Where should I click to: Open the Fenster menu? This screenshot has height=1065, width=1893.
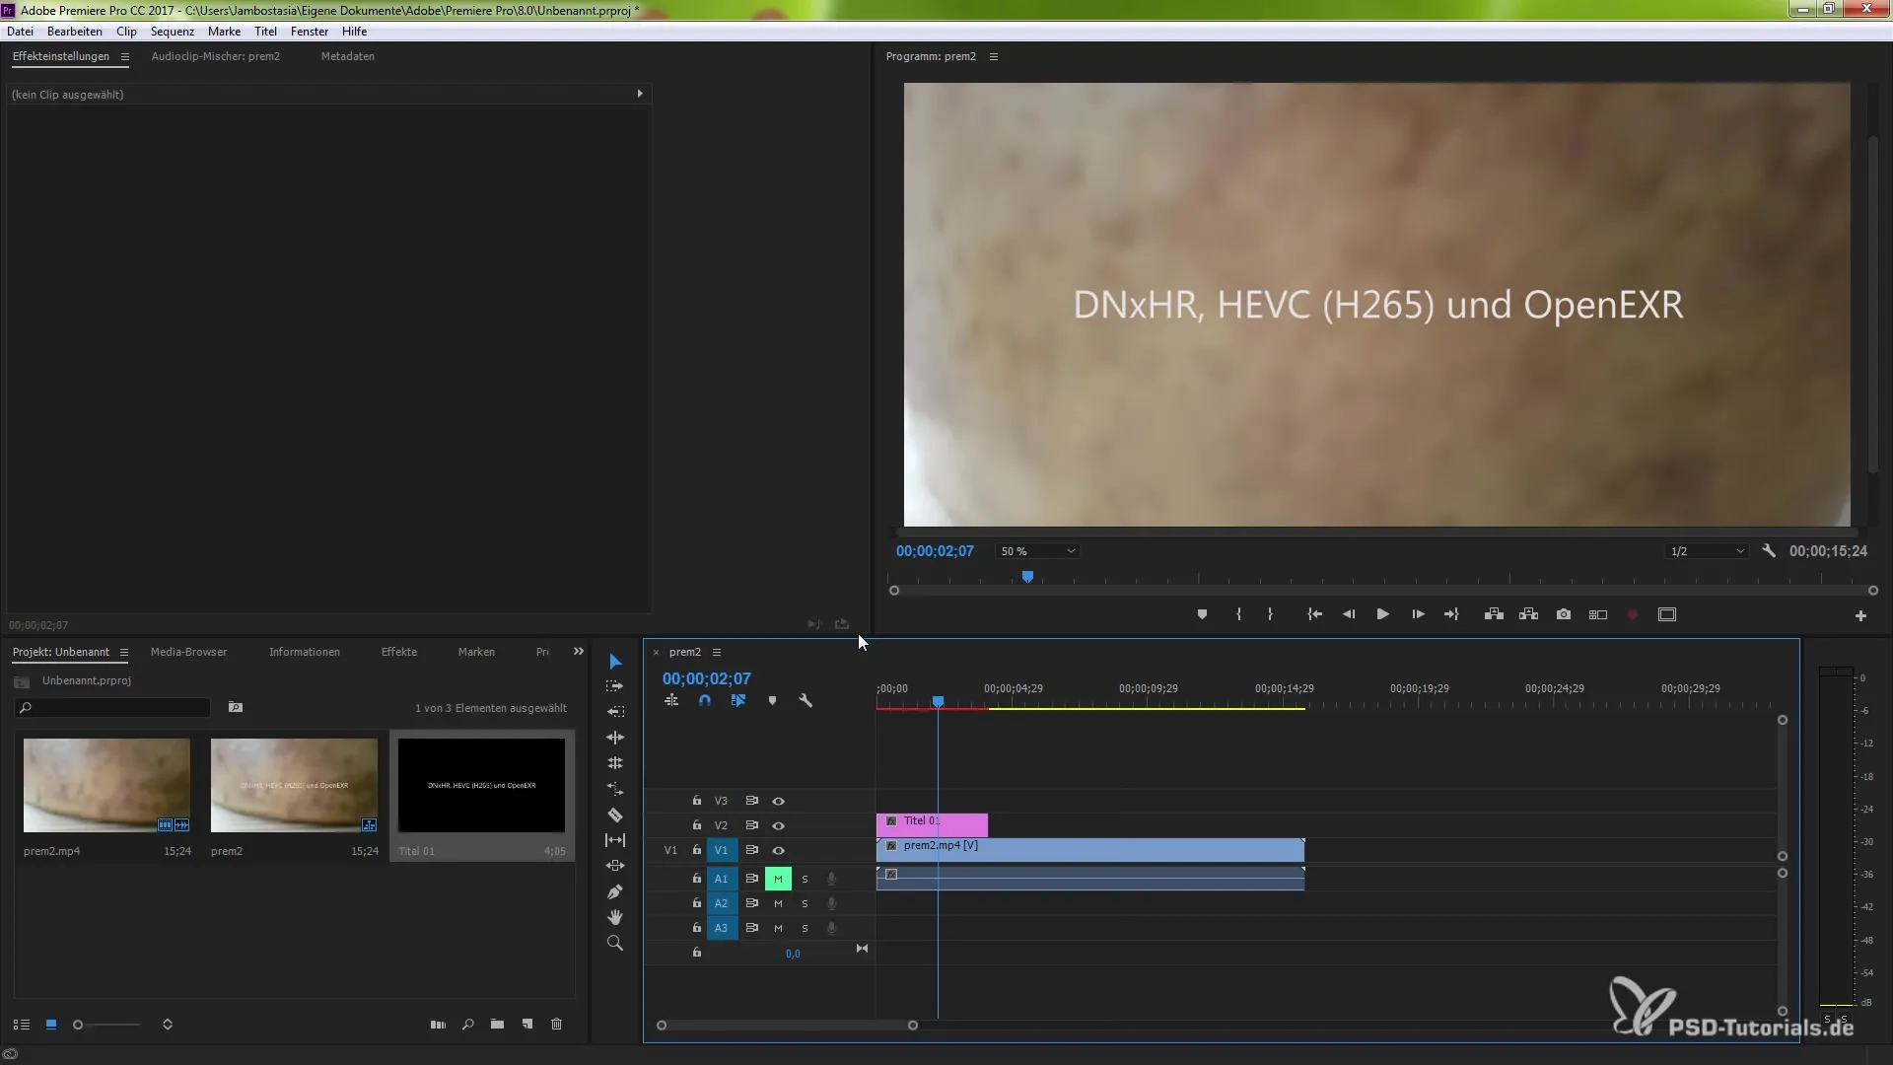point(310,32)
